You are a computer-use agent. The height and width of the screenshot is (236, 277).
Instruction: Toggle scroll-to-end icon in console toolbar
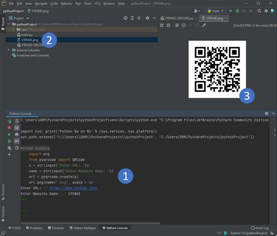[x=17, y=128]
